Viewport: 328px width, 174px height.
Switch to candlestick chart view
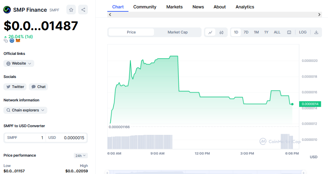coord(221,32)
